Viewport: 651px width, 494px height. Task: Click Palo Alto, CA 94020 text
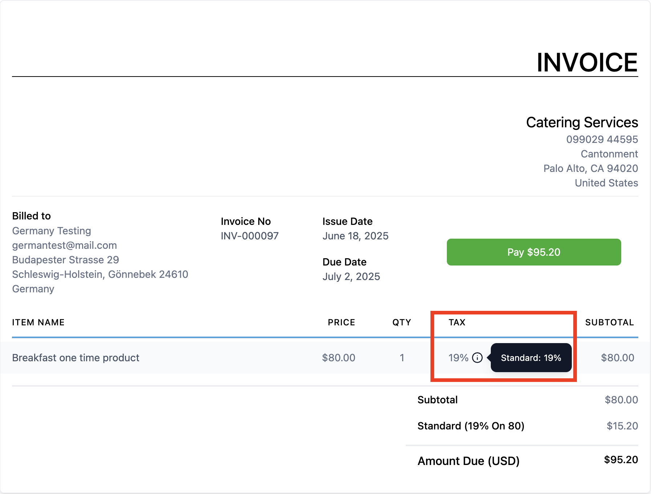[591, 168]
